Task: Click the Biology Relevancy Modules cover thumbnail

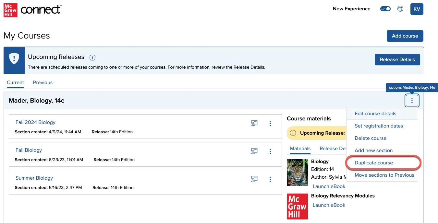Action: pos(297,206)
